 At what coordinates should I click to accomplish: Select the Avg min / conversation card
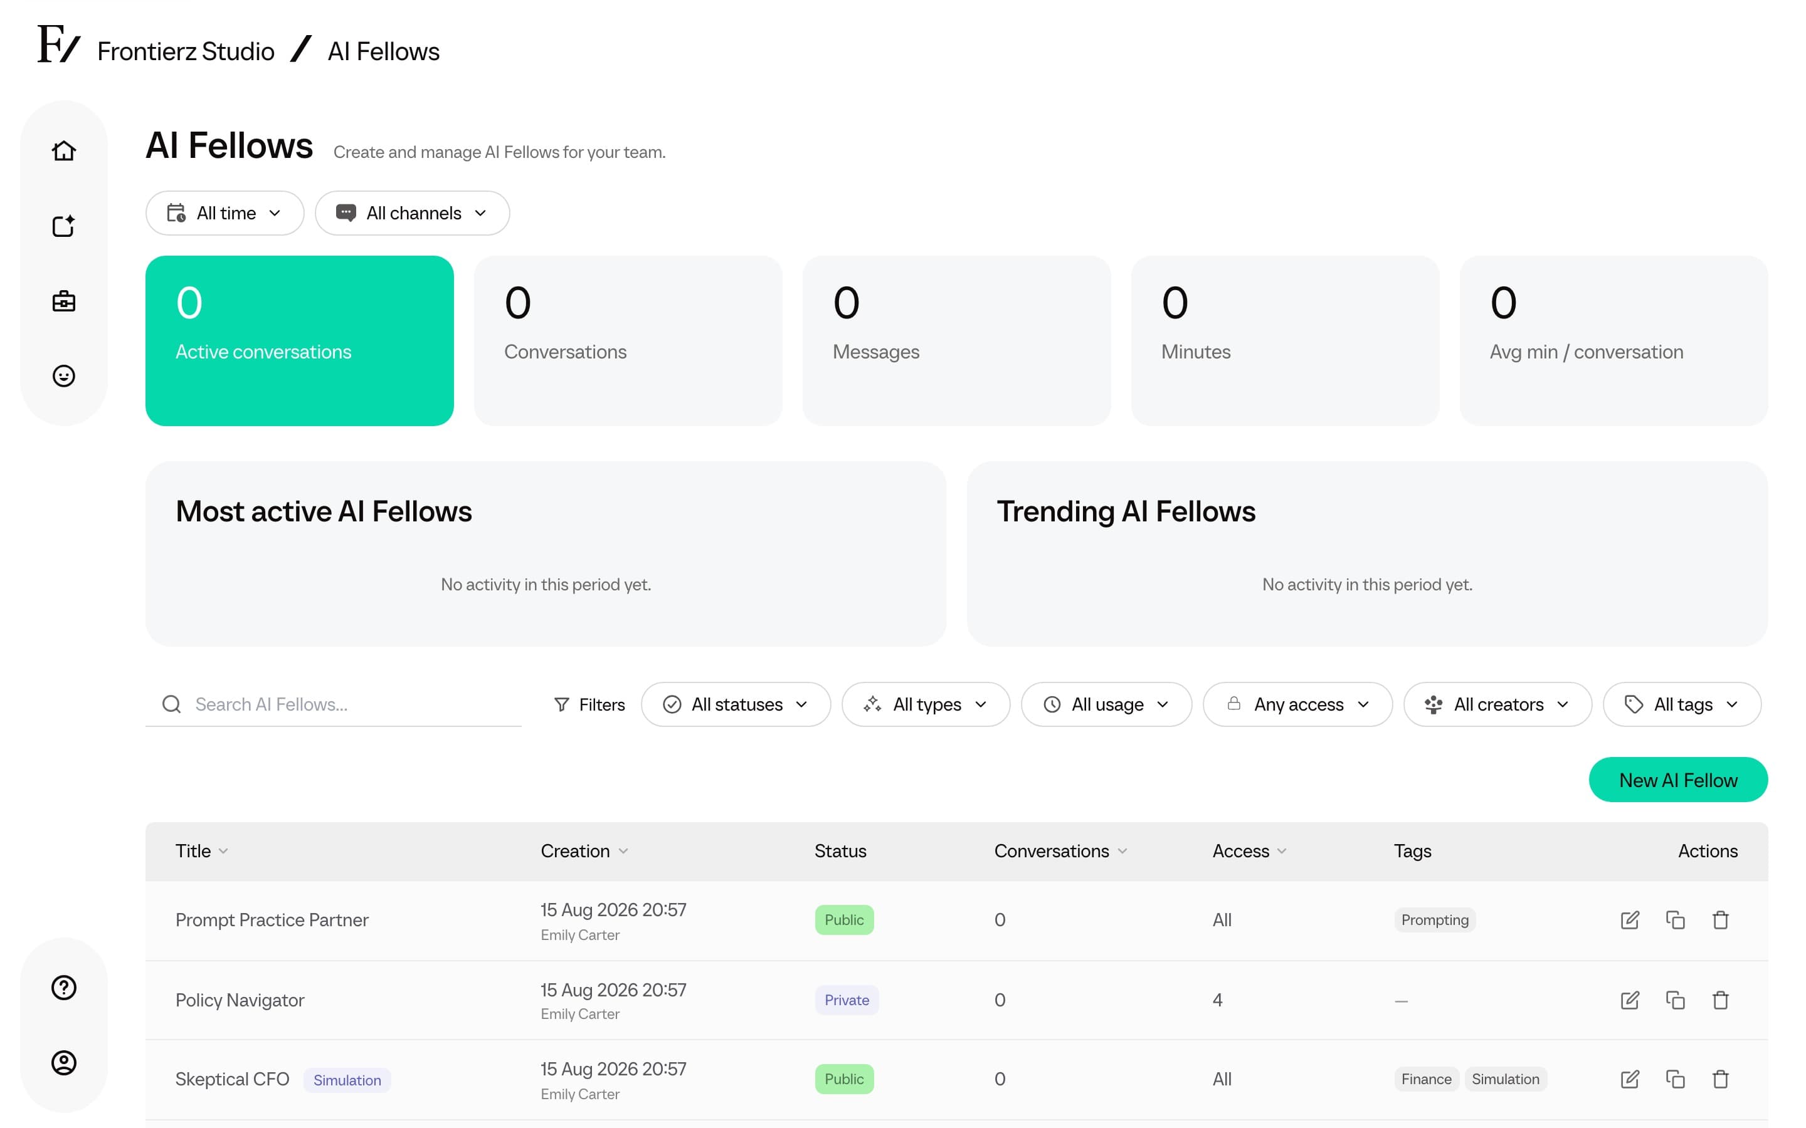tap(1613, 341)
